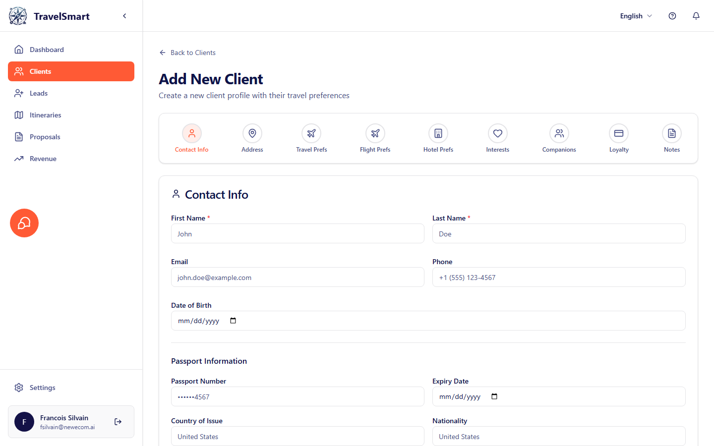This screenshot has width=714, height=446.
Task: Log out using the sign-out icon
Action: pos(118,422)
